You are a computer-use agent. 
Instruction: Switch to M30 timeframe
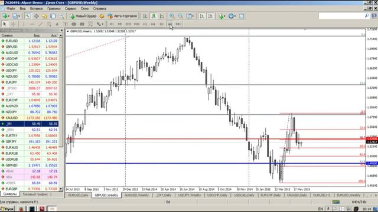point(136,24)
